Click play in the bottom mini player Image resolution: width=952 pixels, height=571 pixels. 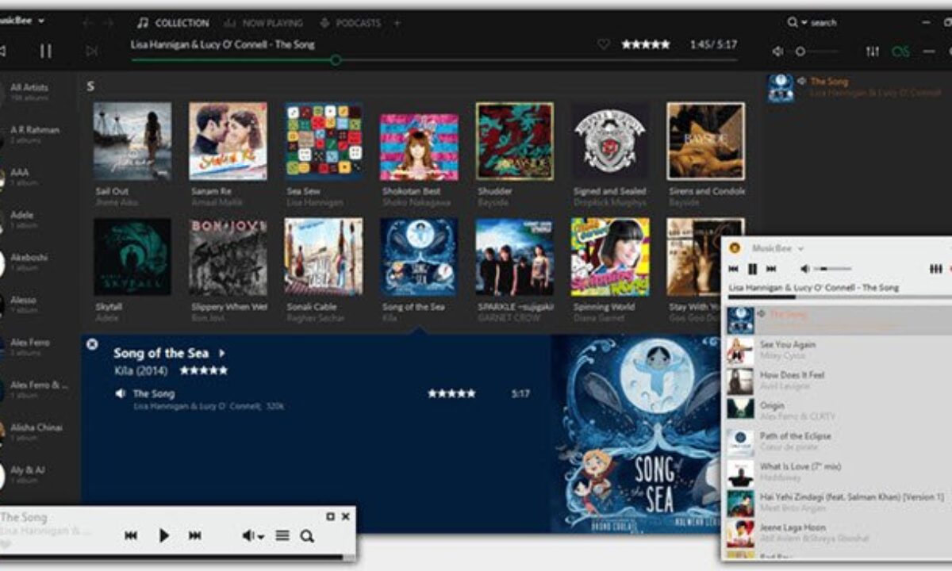(x=163, y=536)
